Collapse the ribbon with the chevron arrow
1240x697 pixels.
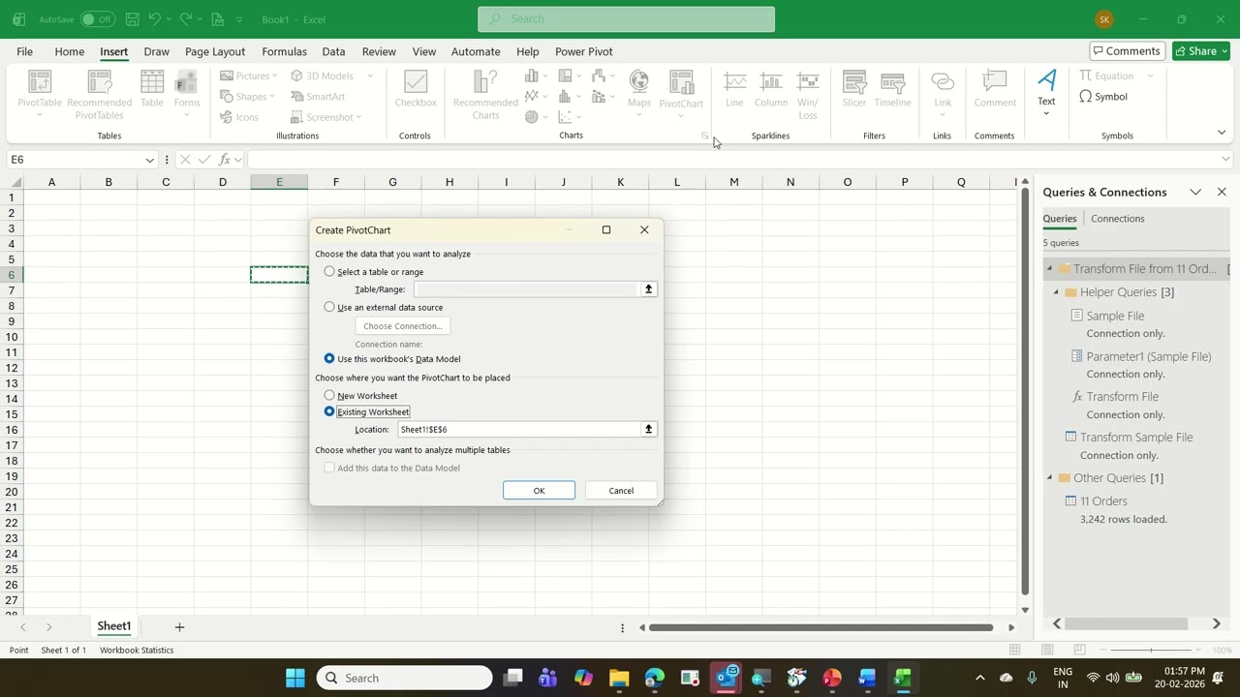(1222, 133)
